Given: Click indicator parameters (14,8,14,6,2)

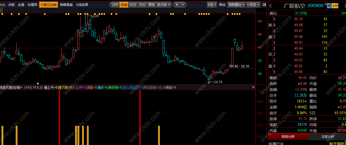Looking at the screenshot, I should 33,87.
